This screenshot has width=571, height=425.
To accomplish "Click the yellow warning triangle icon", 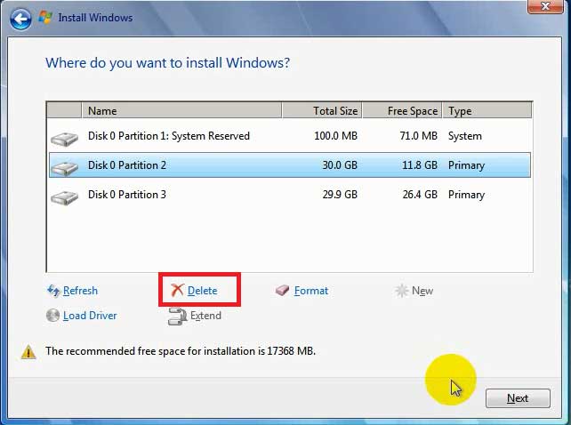I will (28, 352).
